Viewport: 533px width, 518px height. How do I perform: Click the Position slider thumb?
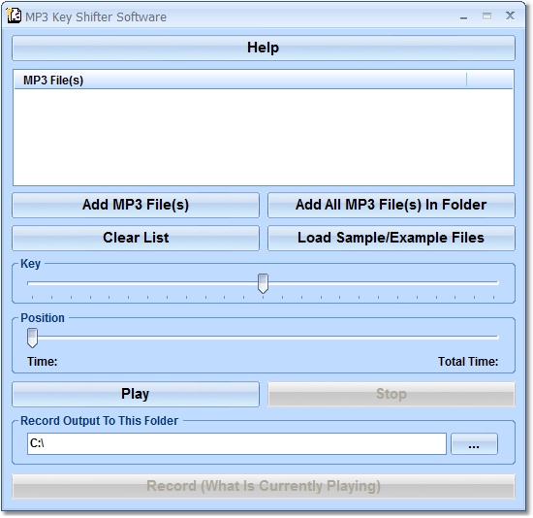[32, 338]
